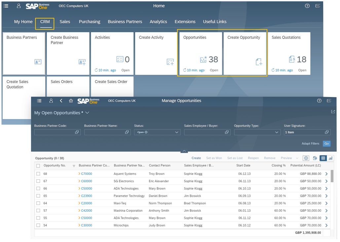
Task: Select the checkbox for opportunity 64
Action: click(x=38, y=203)
